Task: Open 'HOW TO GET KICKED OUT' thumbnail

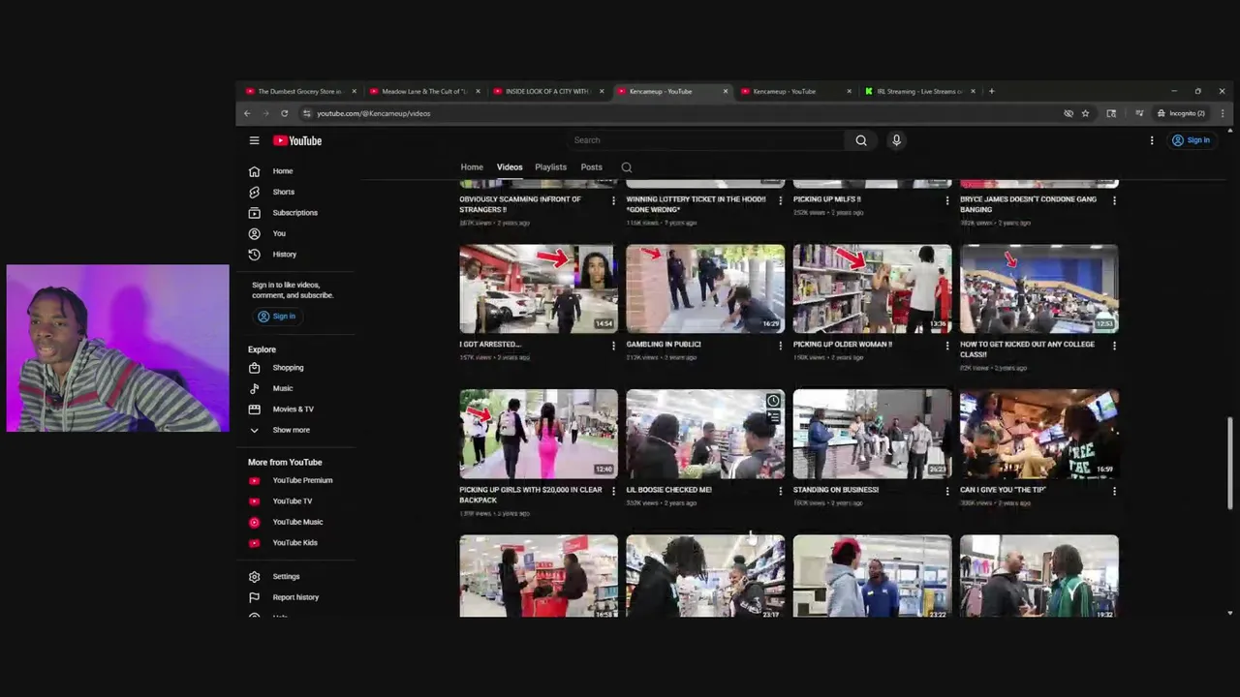Action: click(1039, 288)
